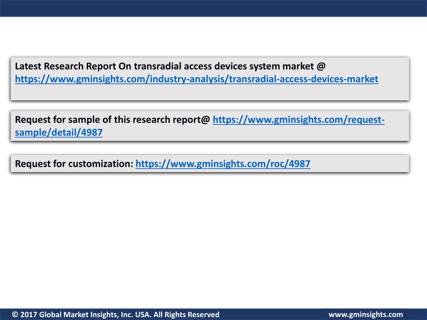Open the roc/4987 customization link
Screen dimensions: 427x320
click(x=223, y=164)
